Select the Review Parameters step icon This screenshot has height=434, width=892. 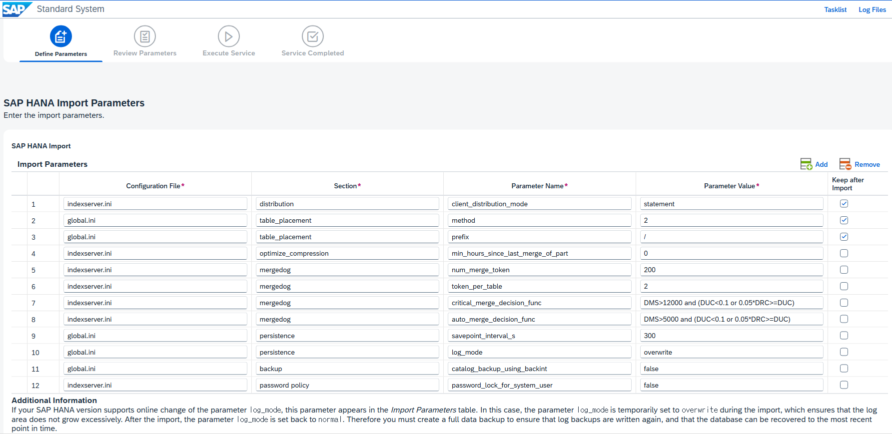click(145, 36)
